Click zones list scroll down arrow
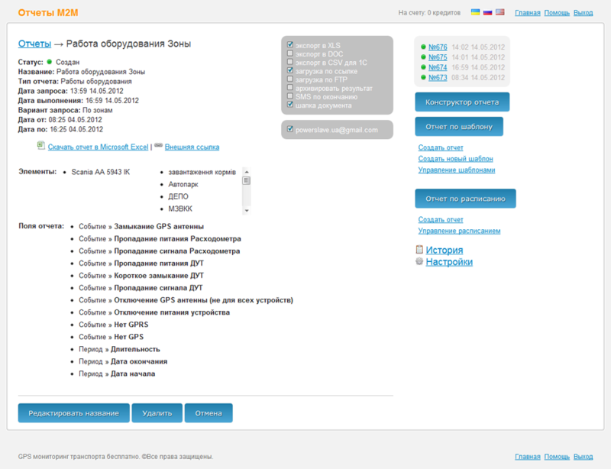 (246, 211)
